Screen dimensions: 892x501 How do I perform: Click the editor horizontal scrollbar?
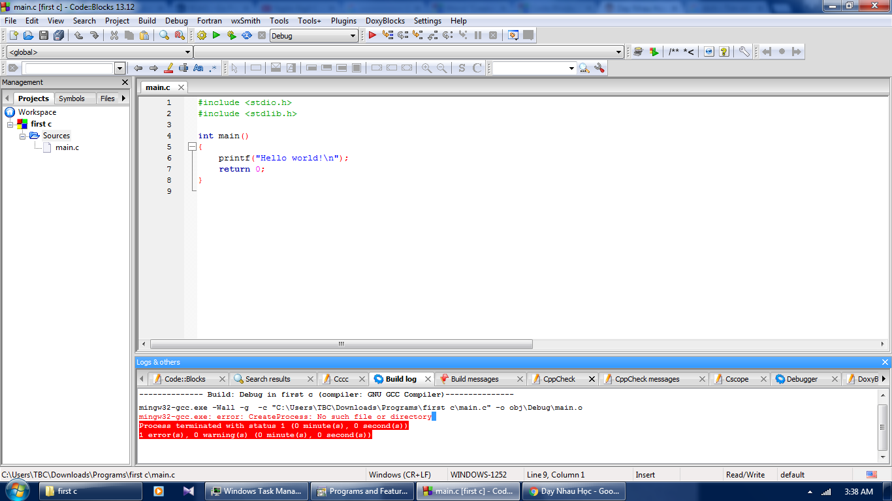click(x=342, y=344)
